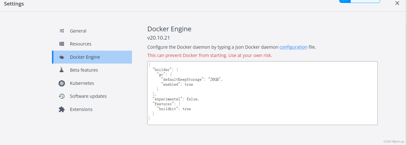
Task: Click the Software updates clock icon
Action: click(x=62, y=96)
